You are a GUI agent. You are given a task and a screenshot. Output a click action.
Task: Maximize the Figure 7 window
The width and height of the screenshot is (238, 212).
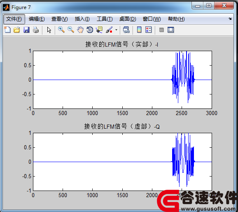[x=209, y=6]
